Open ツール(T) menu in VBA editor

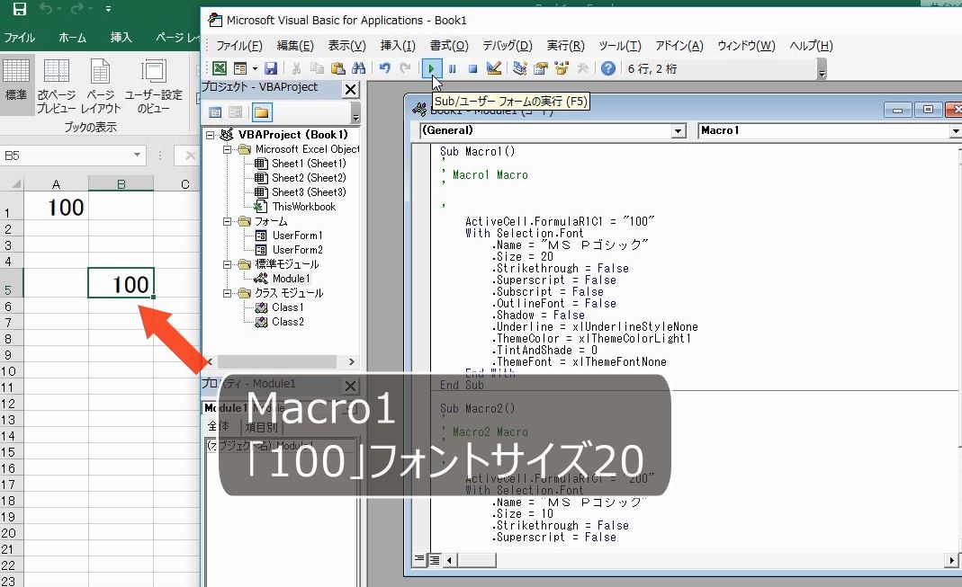click(620, 46)
